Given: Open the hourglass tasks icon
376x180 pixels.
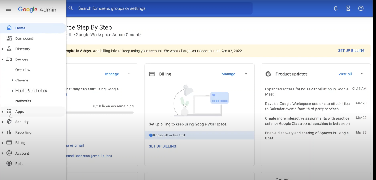Looking at the screenshot, I should [x=348, y=8].
